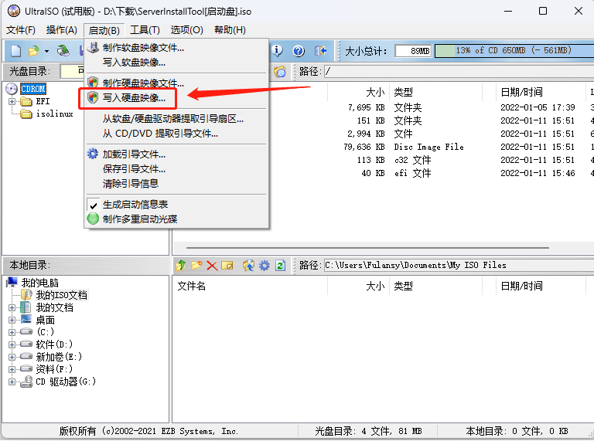Click the Open CD/DVD toolbar icon

[63, 51]
